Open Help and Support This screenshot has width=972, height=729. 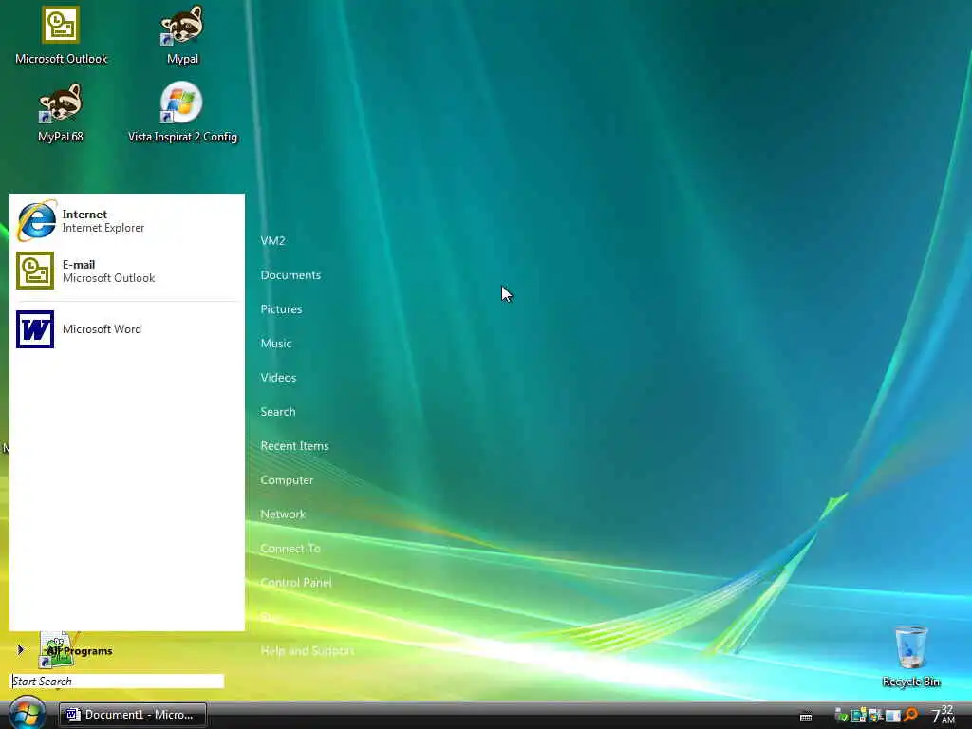(308, 650)
